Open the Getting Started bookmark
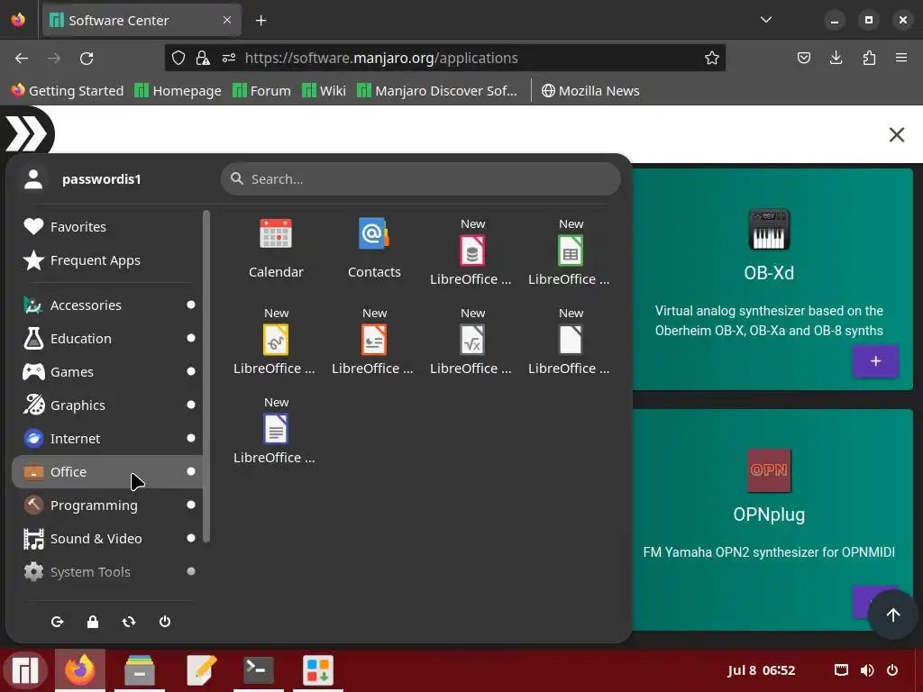The image size is (923, 692). coord(68,91)
